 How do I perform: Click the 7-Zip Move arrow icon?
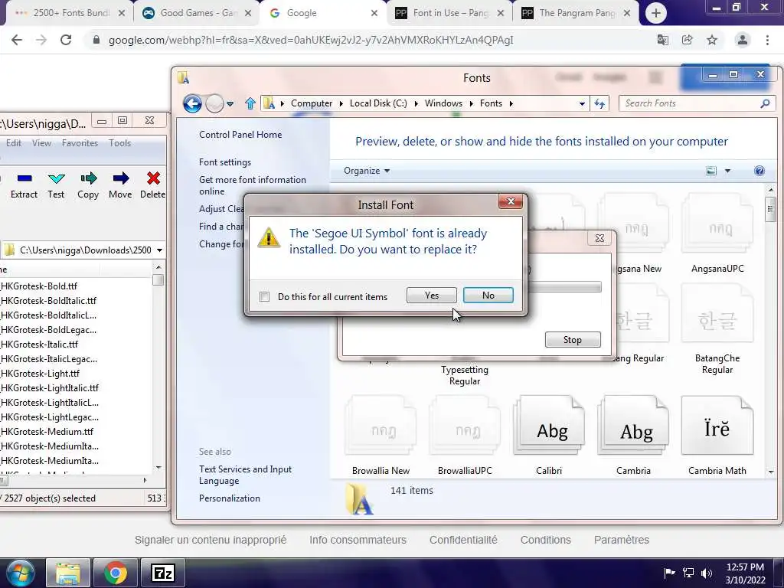120,178
